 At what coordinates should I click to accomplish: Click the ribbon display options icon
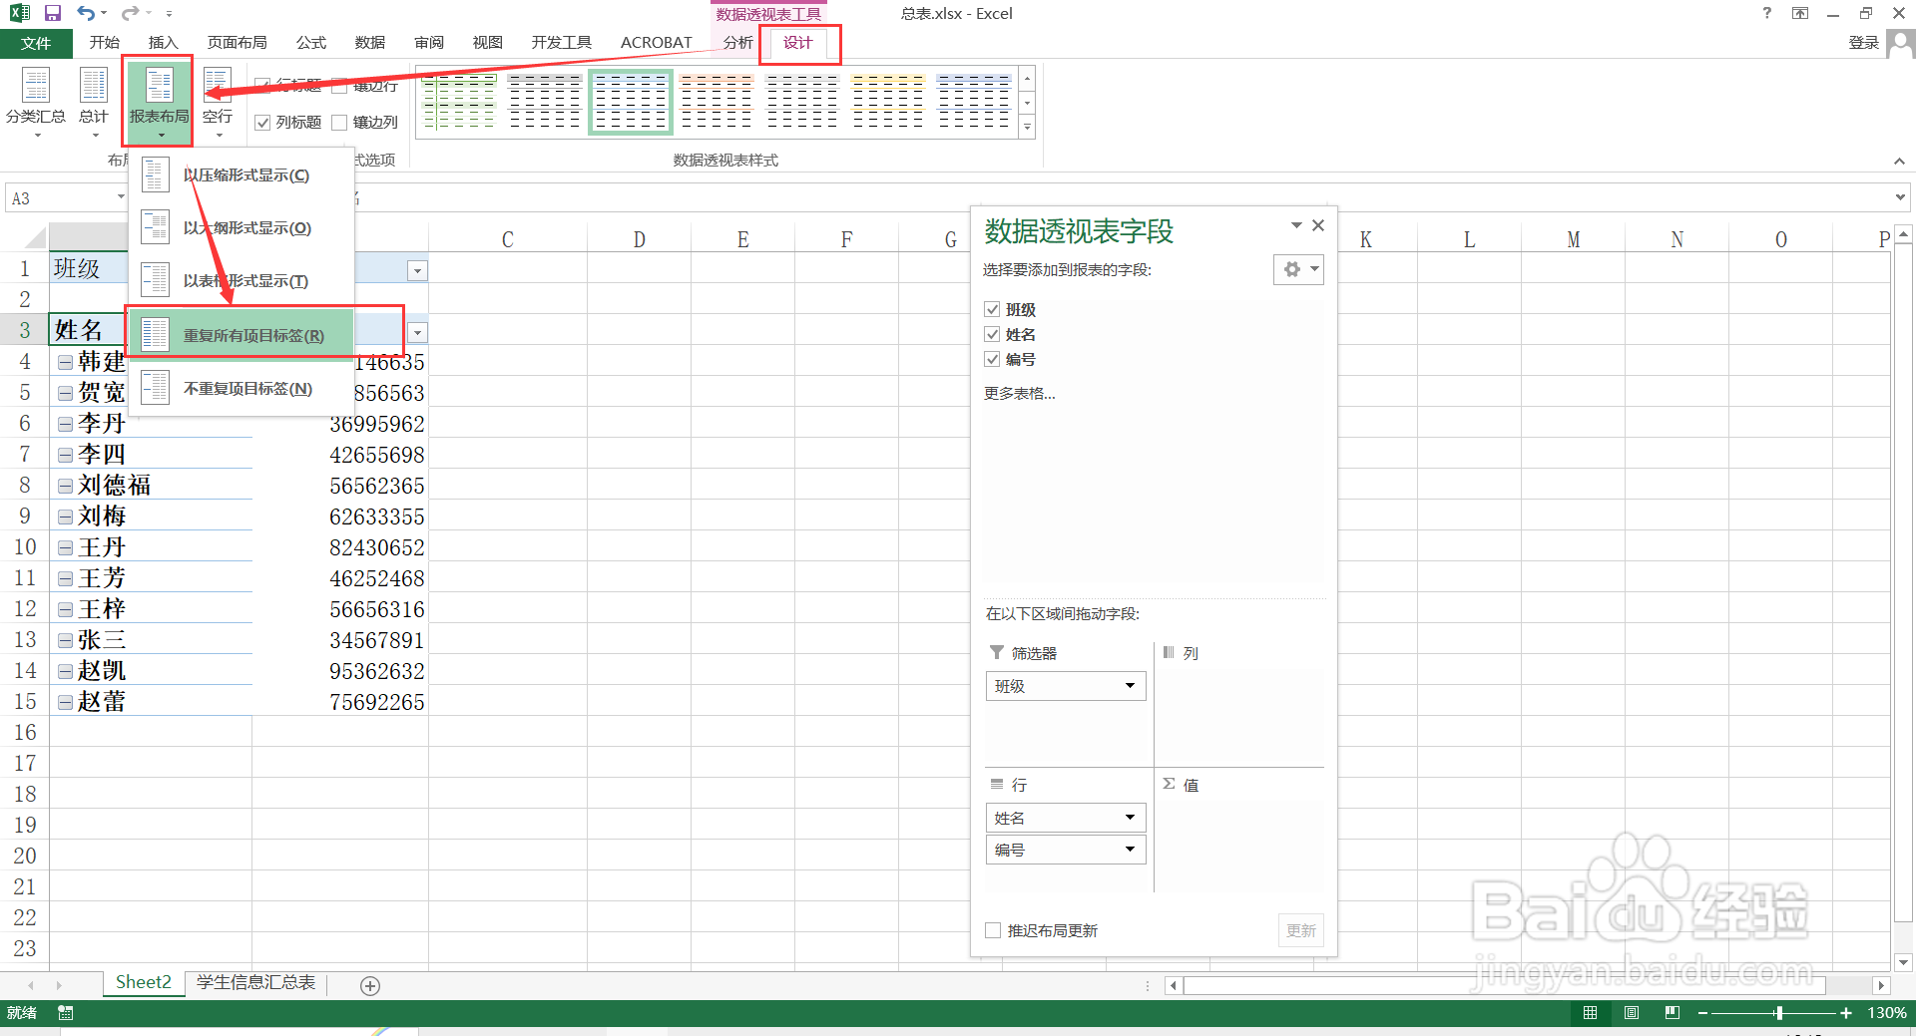[1800, 13]
